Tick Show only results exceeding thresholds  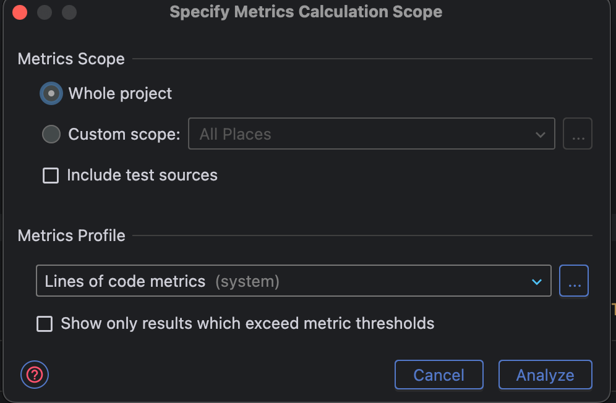coord(45,324)
